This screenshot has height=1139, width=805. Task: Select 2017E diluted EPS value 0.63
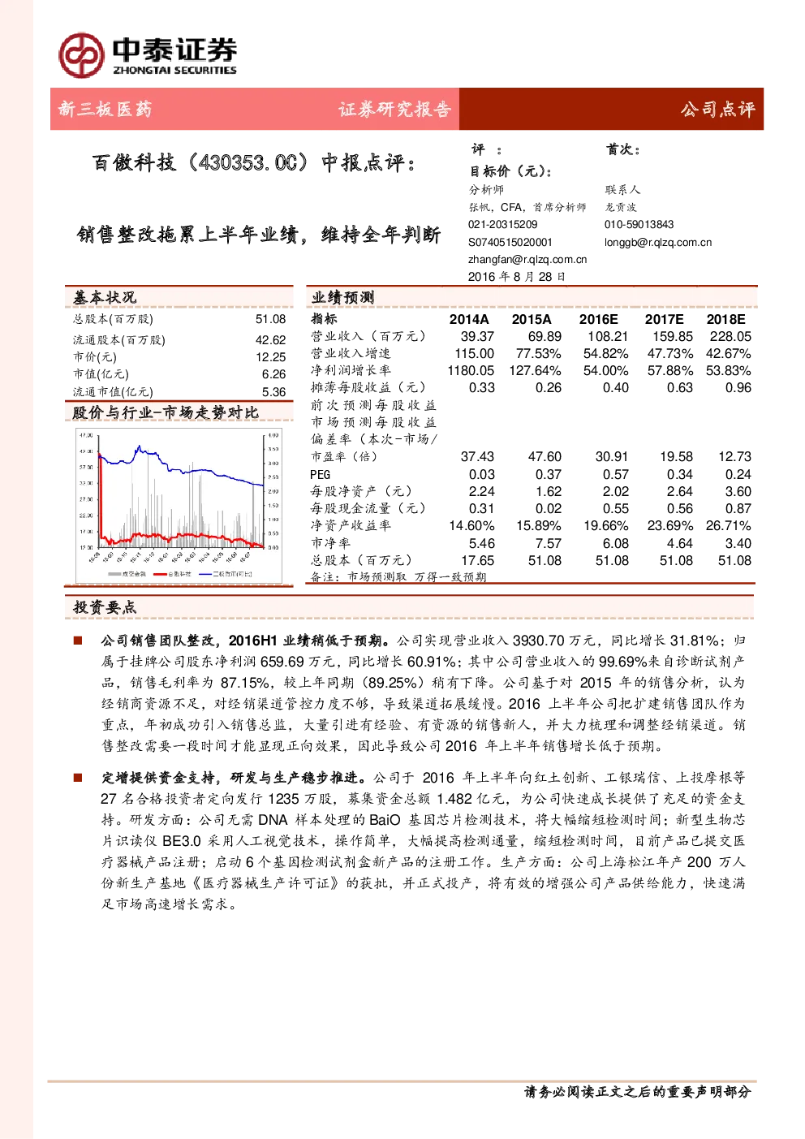[680, 388]
